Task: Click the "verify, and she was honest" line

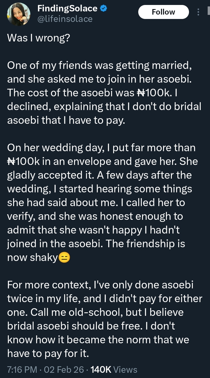Action: pos(95,216)
